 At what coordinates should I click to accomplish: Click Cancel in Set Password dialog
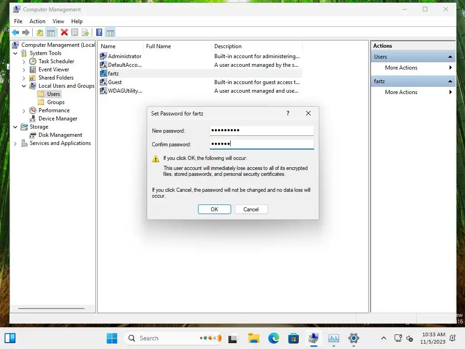[251, 209]
